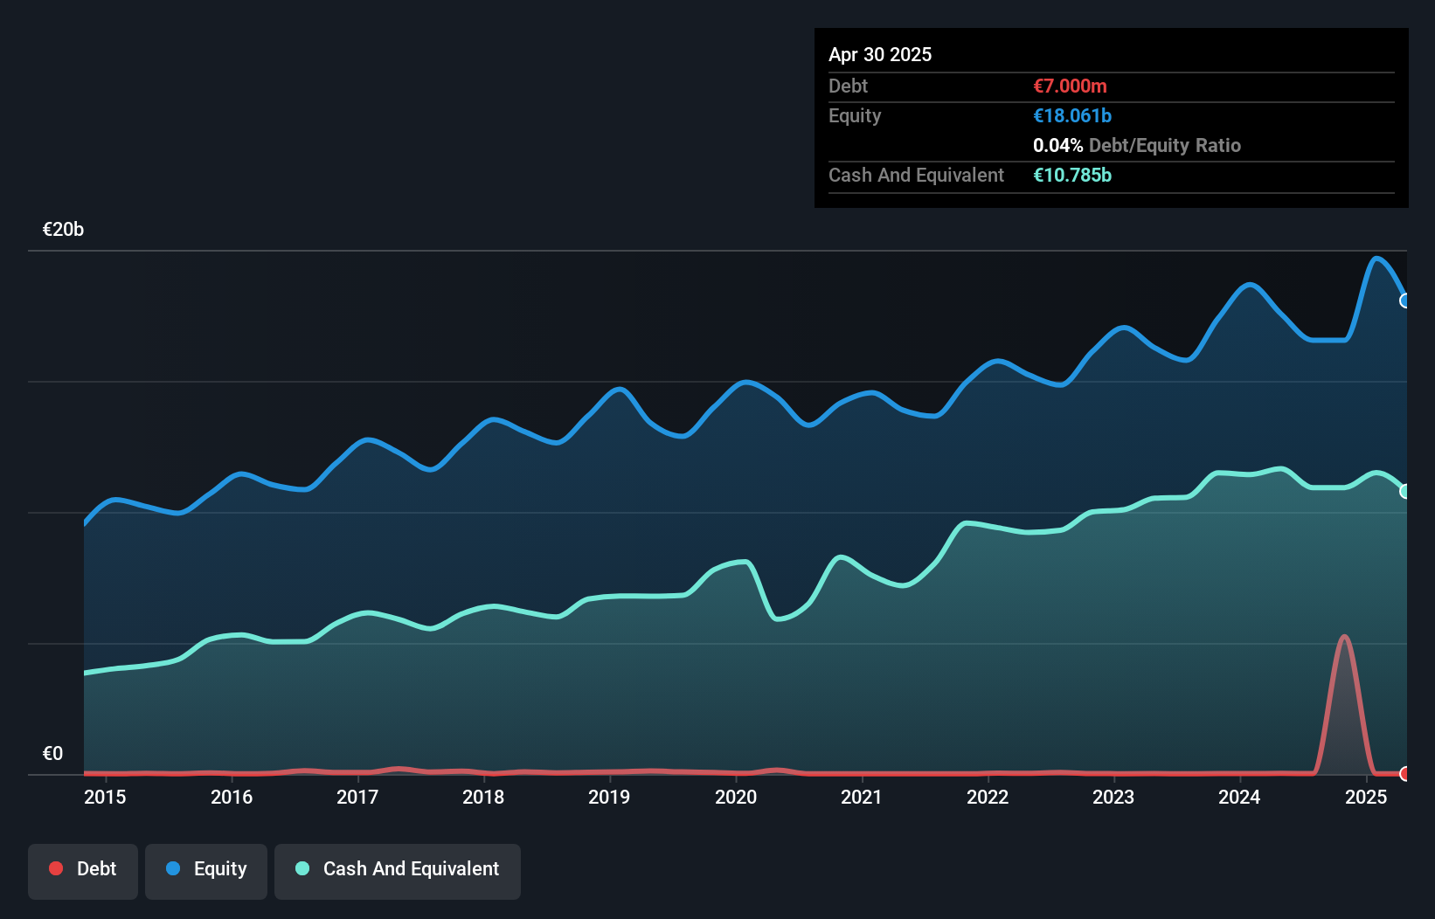
Task: Hide the Cash And Equivalent series
Action: (x=398, y=869)
